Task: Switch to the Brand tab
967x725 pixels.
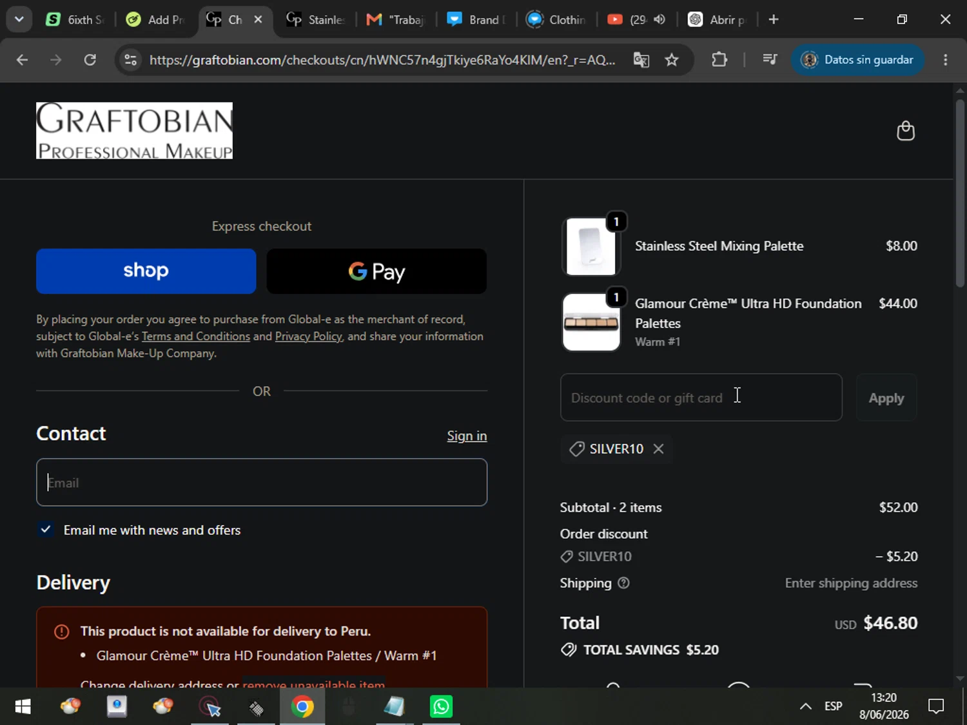Action: 476,20
